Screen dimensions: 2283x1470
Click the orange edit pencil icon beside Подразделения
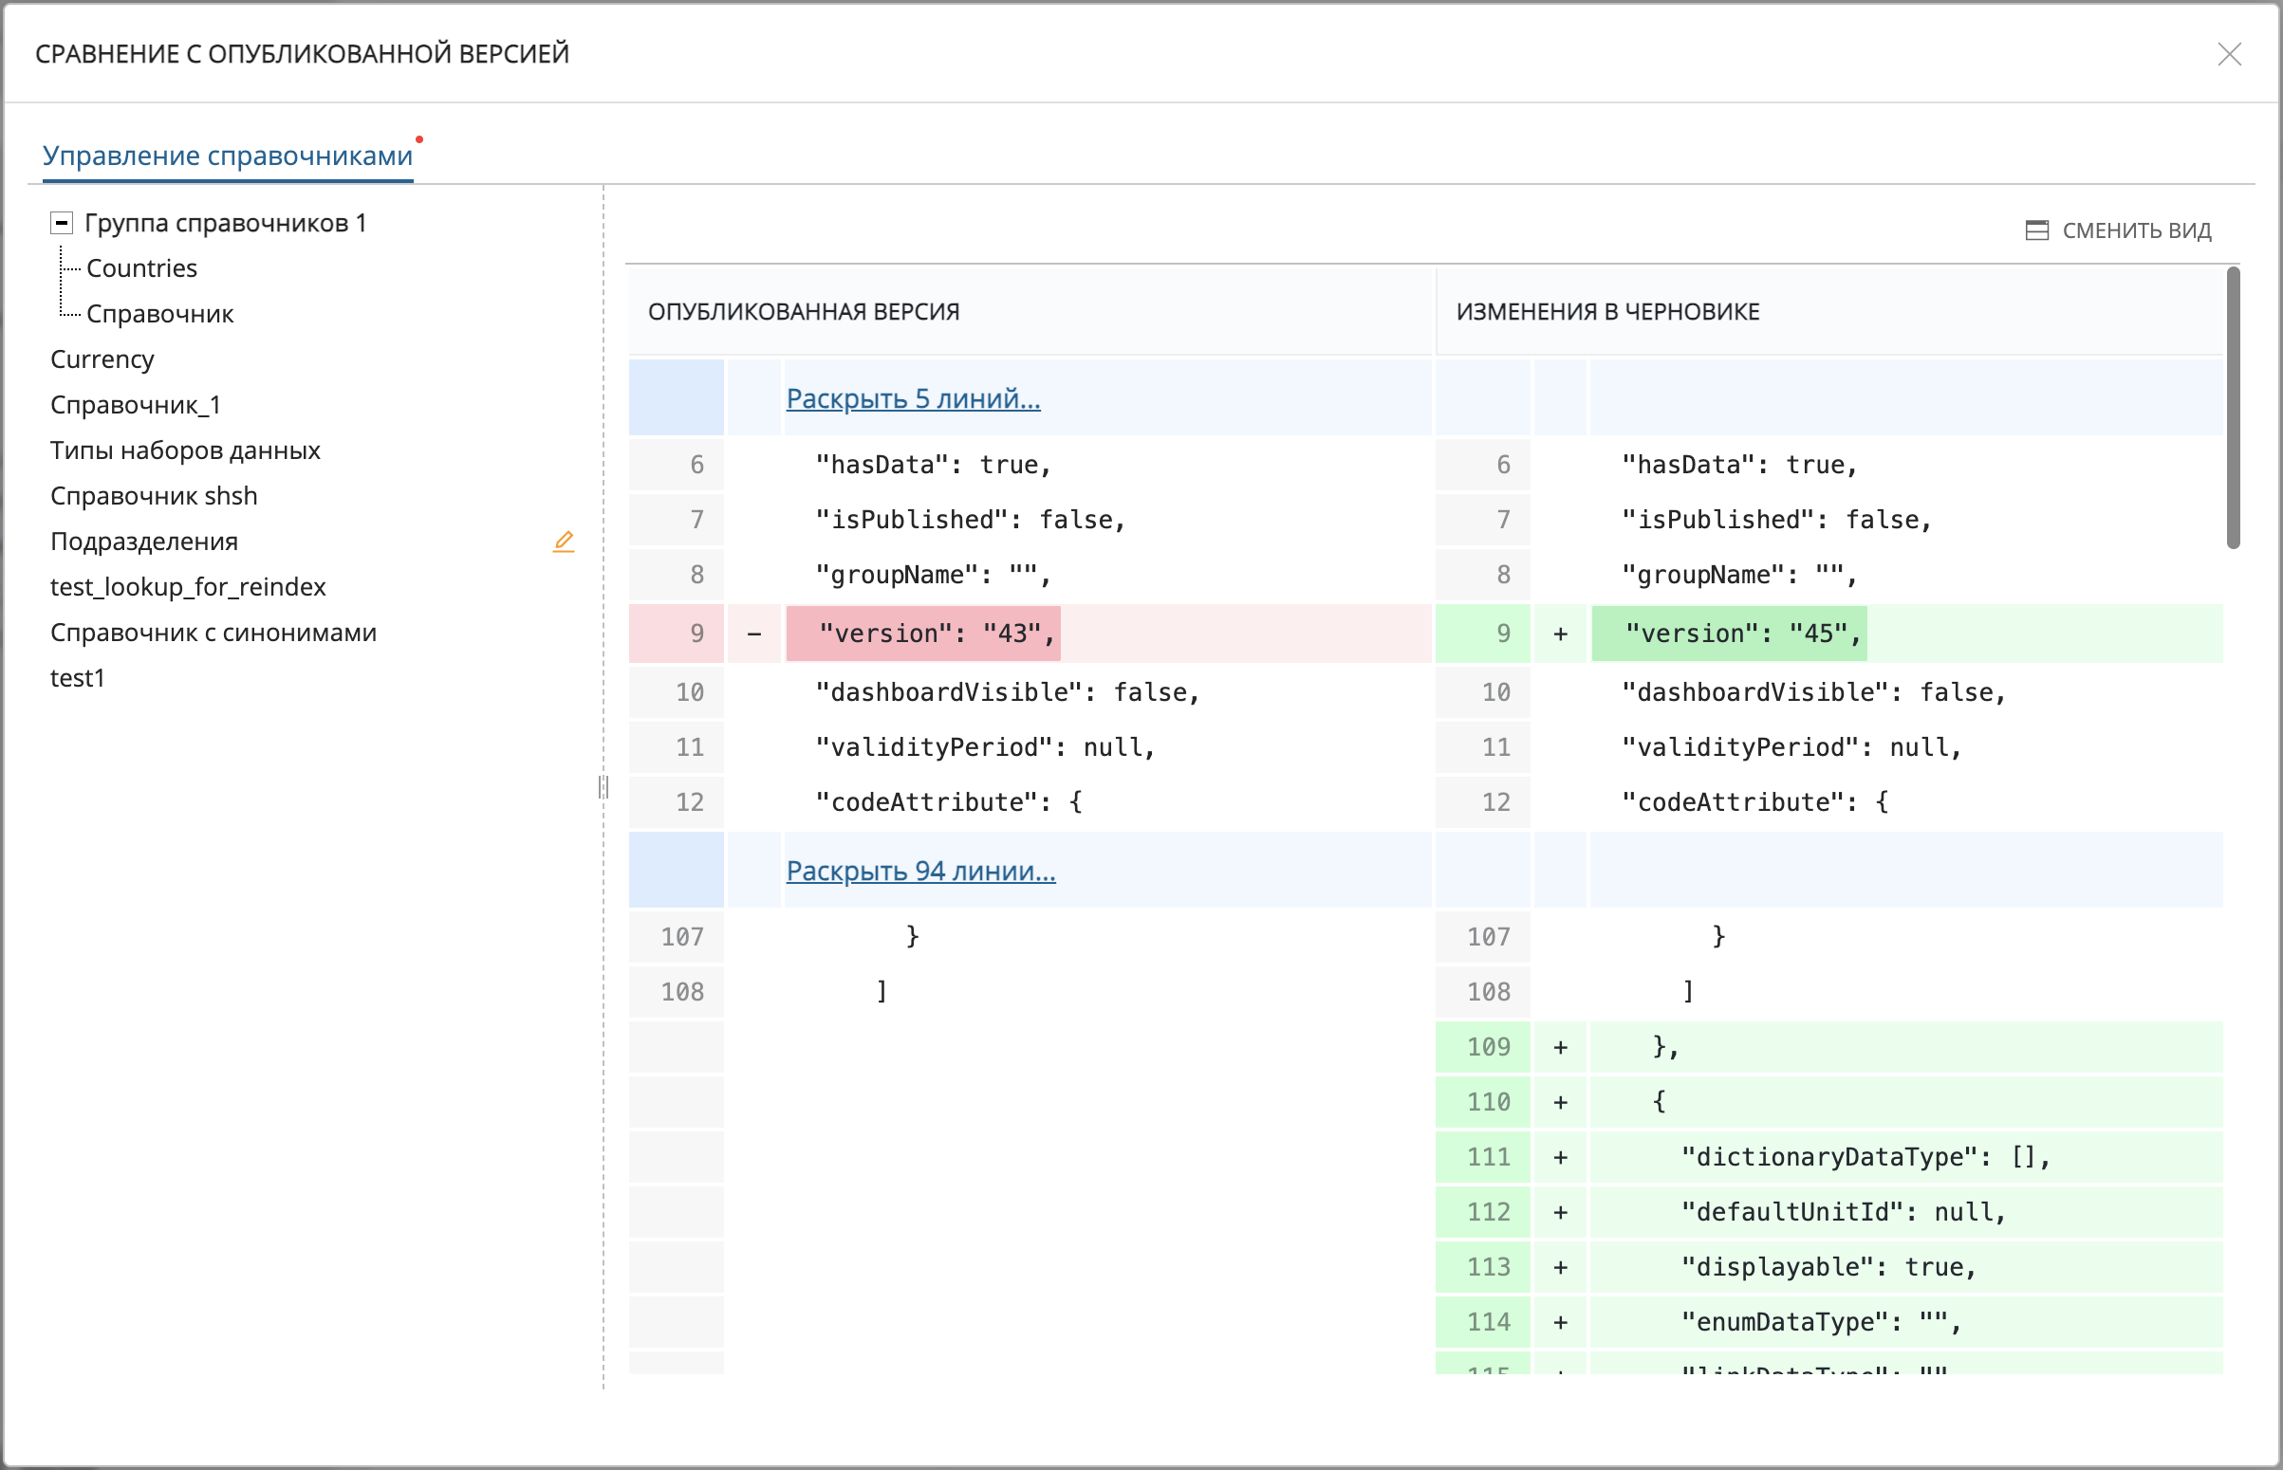564,542
